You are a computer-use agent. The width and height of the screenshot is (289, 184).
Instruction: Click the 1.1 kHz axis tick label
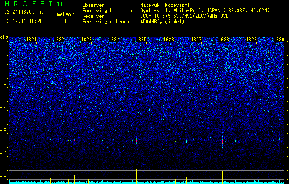4,60
